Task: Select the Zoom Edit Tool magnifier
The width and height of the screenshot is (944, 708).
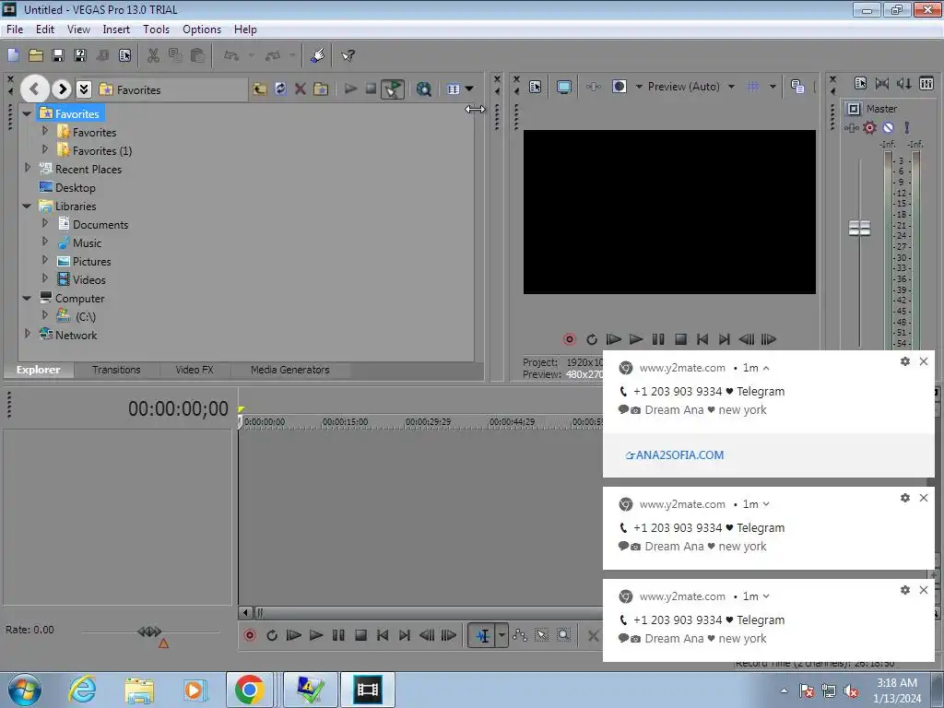Action: (563, 635)
